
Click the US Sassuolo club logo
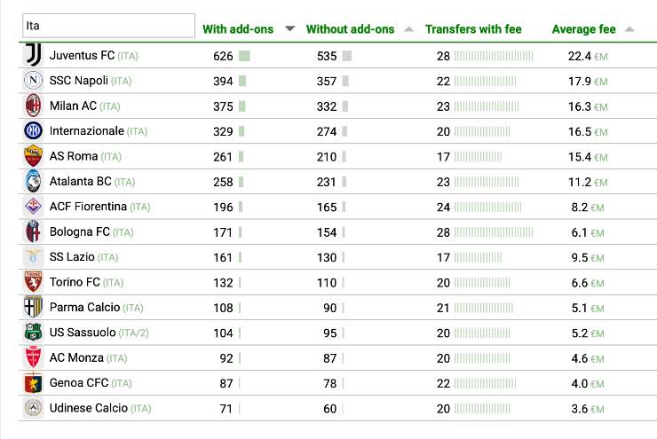tap(33, 333)
